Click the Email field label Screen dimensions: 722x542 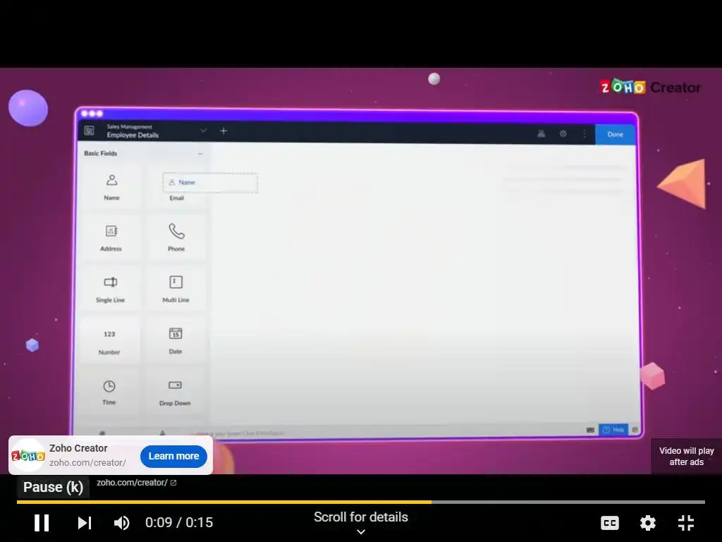(176, 198)
